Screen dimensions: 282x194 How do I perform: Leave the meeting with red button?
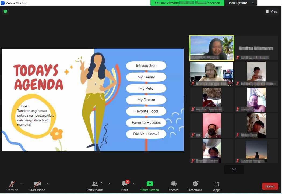tap(270, 186)
